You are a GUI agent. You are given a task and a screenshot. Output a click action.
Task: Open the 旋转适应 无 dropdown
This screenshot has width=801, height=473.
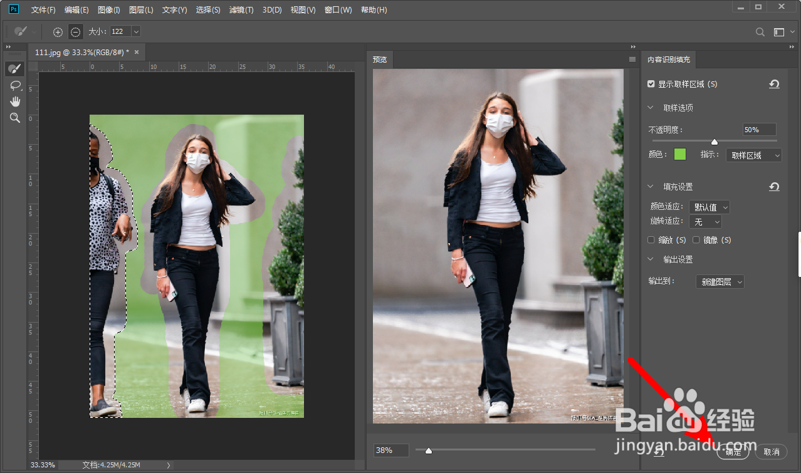705,222
